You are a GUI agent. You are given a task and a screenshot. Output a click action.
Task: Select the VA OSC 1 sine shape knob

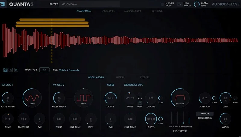click(x=32, y=98)
